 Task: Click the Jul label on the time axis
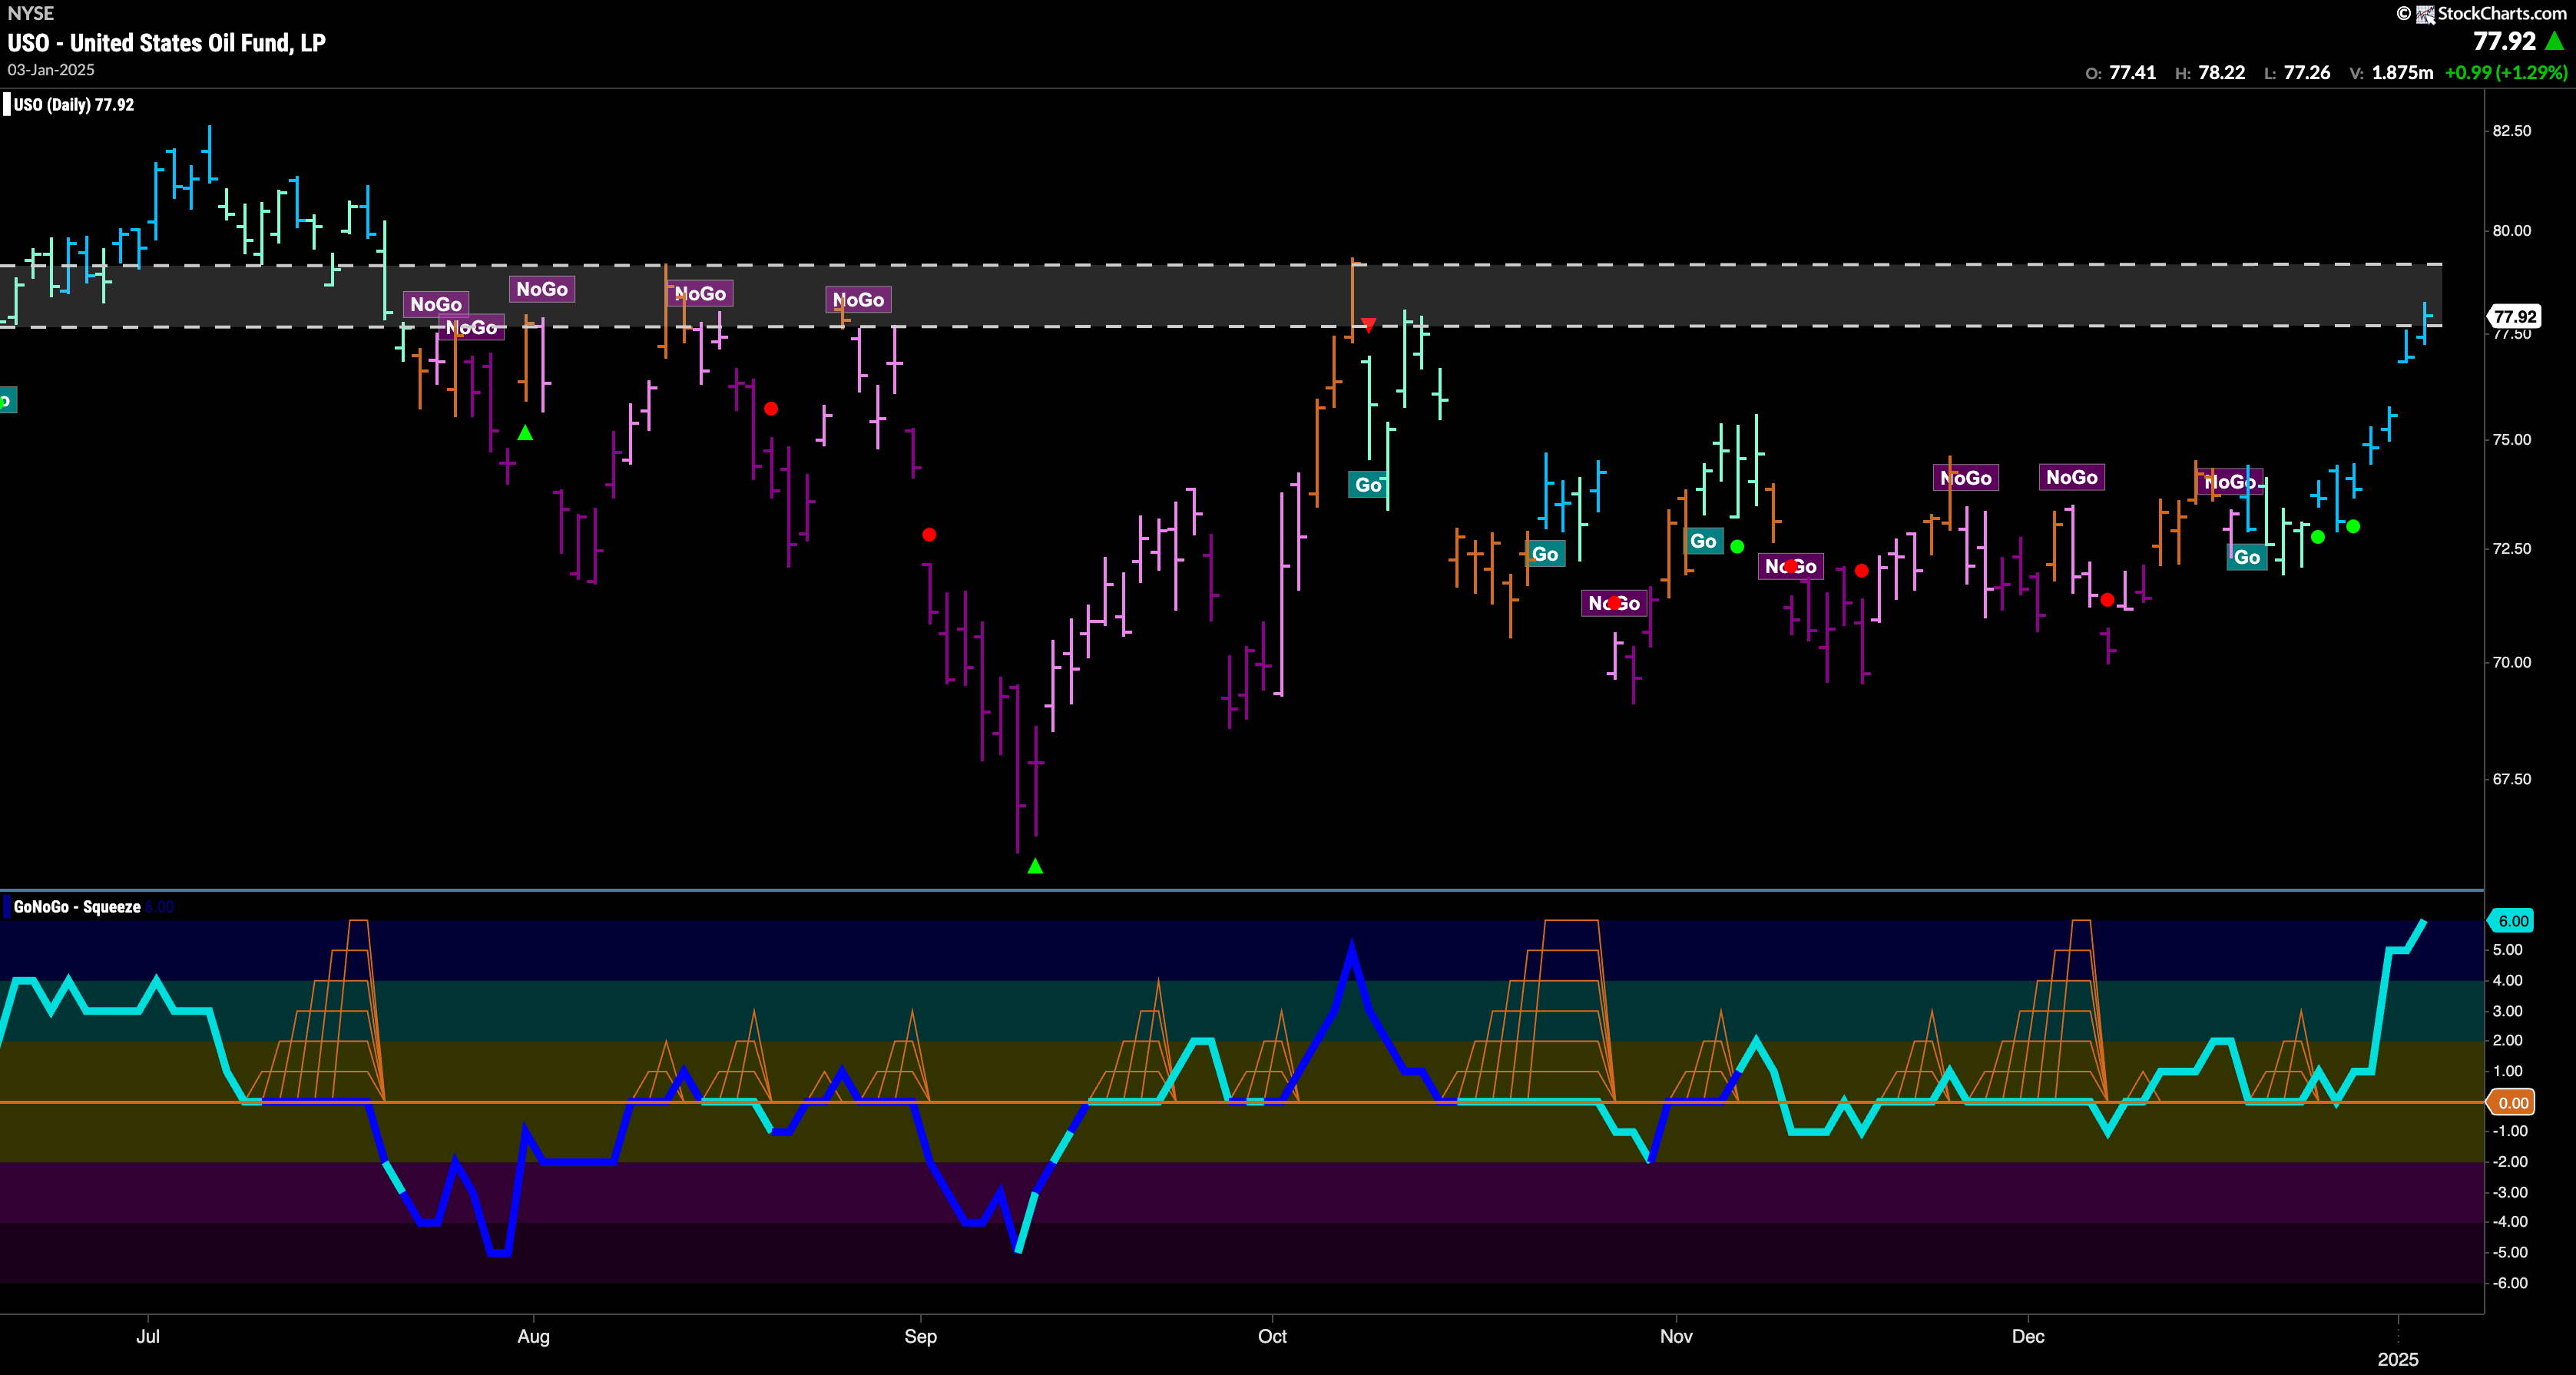[148, 1337]
